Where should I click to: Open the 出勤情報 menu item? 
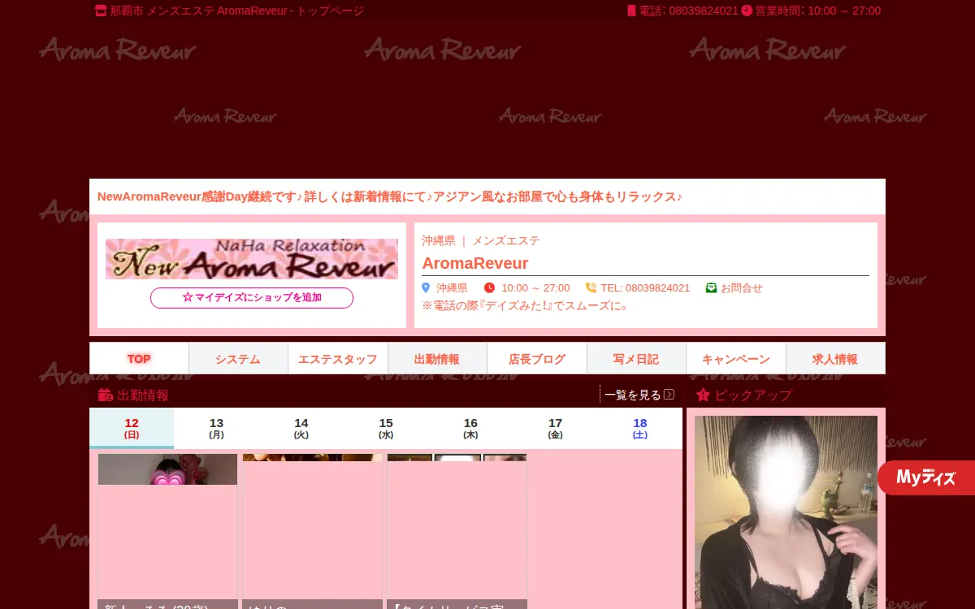click(x=437, y=359)
